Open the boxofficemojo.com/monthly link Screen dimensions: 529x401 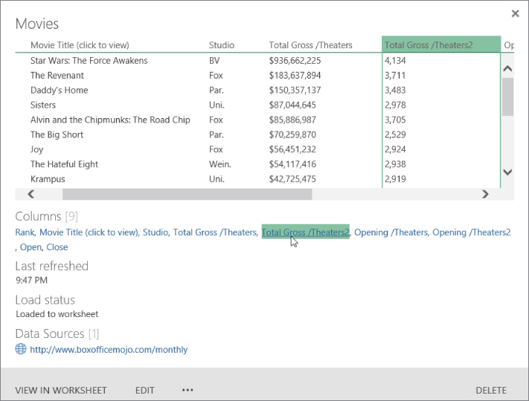(x=109, y=350)
